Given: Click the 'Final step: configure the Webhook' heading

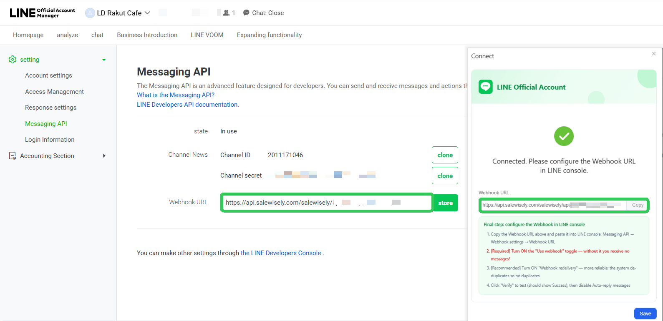Looking at the screenshot, I should (534, 224).
